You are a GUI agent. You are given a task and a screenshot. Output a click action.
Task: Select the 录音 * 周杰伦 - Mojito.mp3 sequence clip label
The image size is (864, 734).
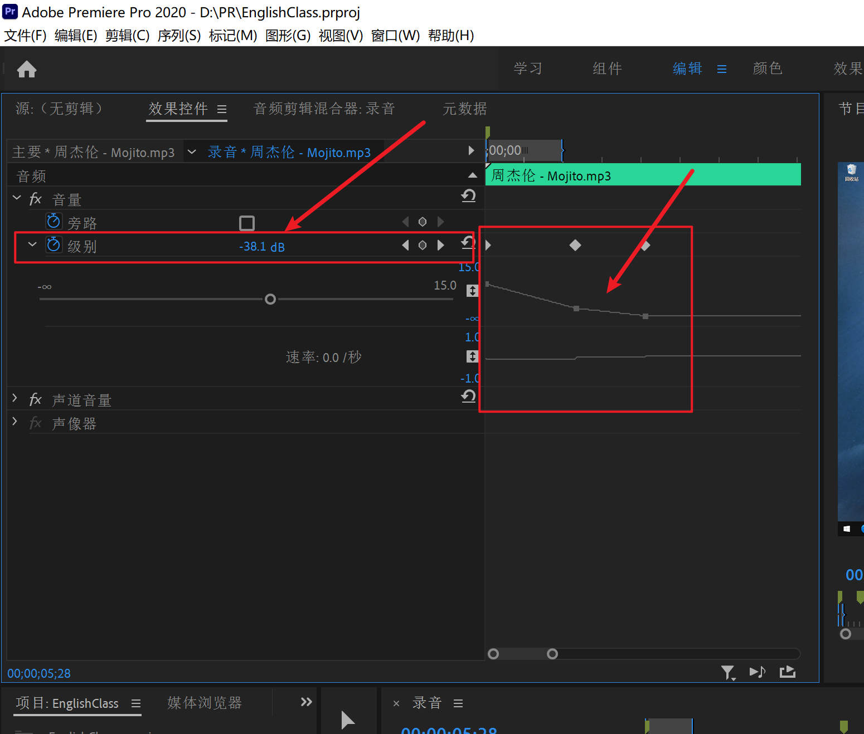289,152
